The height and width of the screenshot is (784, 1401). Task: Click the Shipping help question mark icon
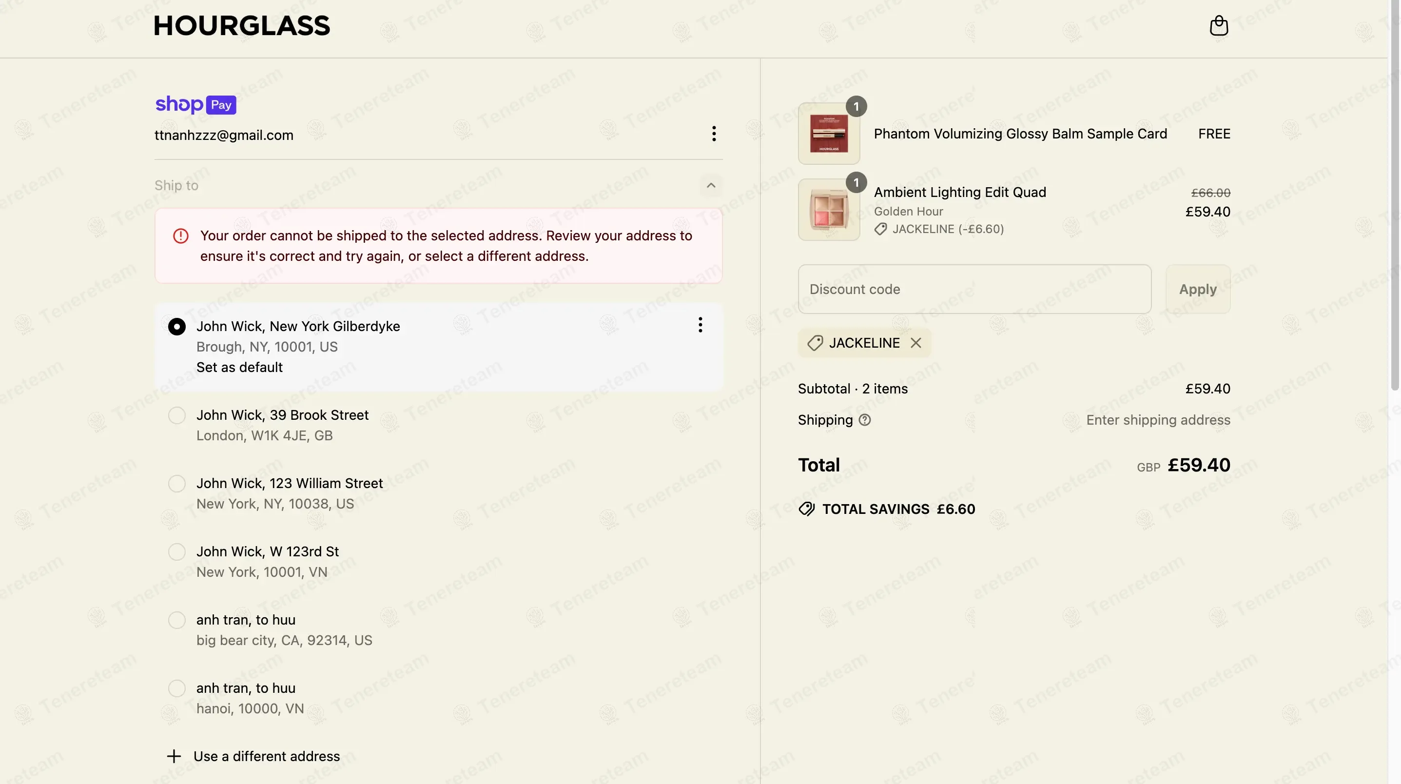click(x=864, y=420)
